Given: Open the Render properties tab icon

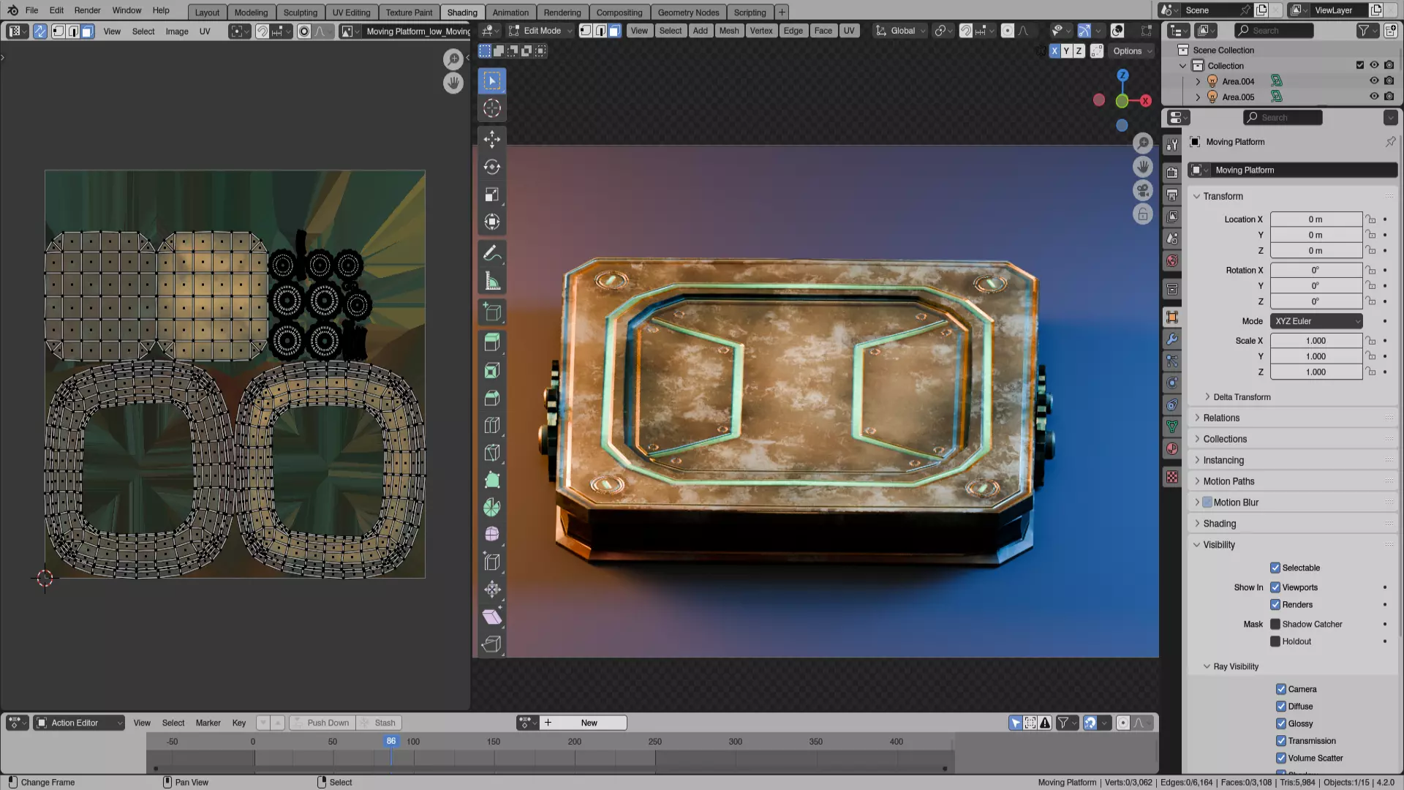Looking at the screenshot, I should [x=1172, y=173].
